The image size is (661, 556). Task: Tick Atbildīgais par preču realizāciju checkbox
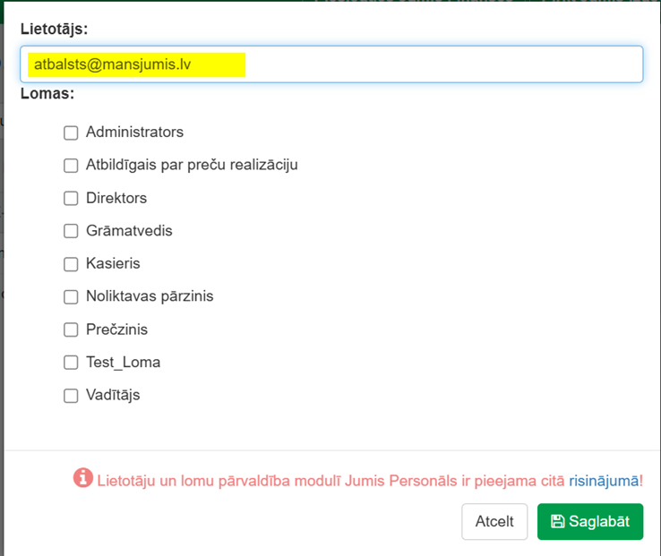tap(71, 166)
